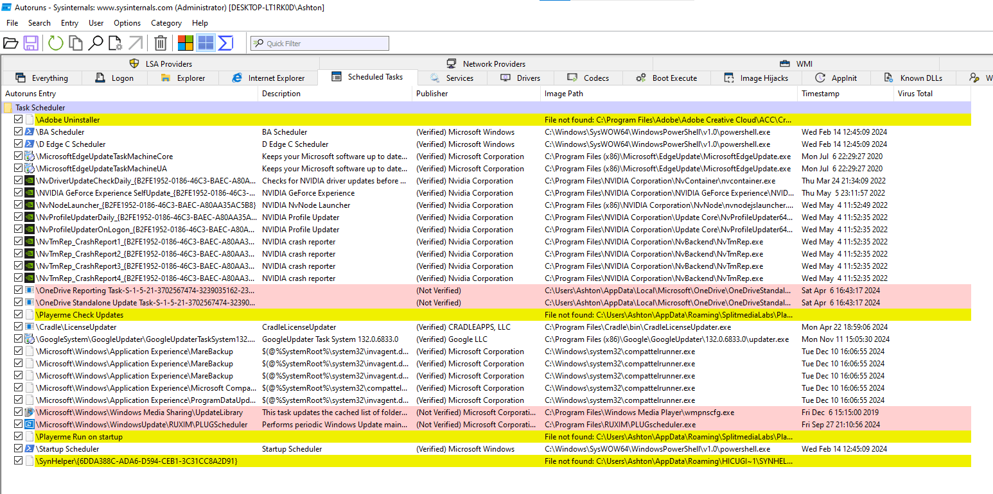Click the RUXIM PLUGScheduler entry icon
Screen dimensions: 993x494
30,425
